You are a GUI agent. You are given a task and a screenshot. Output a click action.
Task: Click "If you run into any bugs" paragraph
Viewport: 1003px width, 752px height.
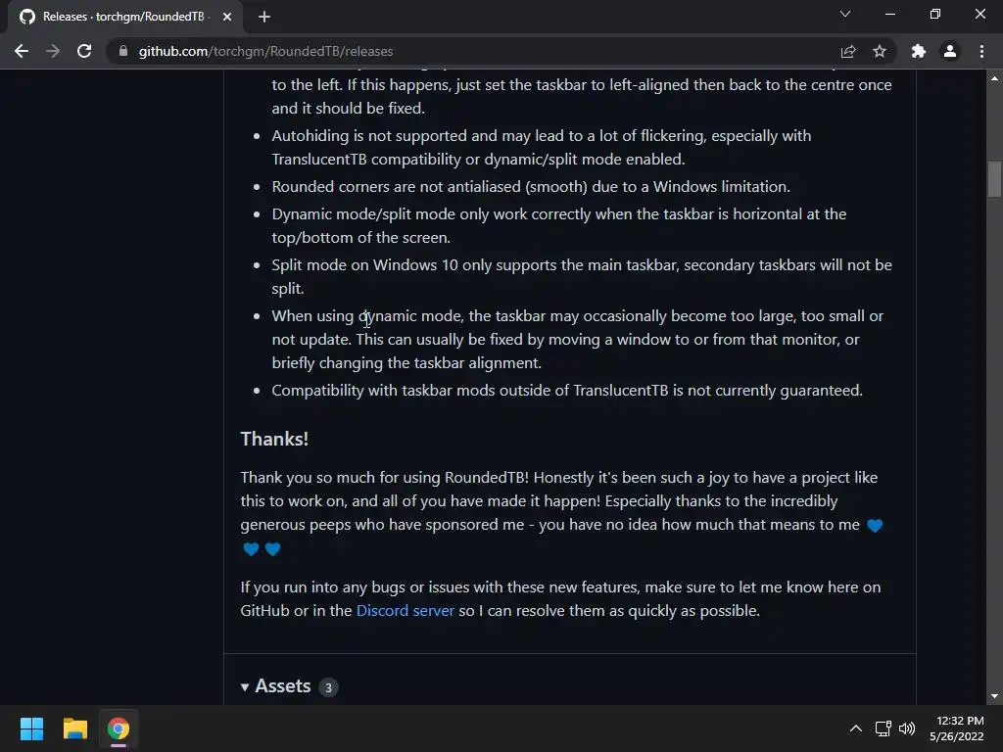tap(560, 598)
